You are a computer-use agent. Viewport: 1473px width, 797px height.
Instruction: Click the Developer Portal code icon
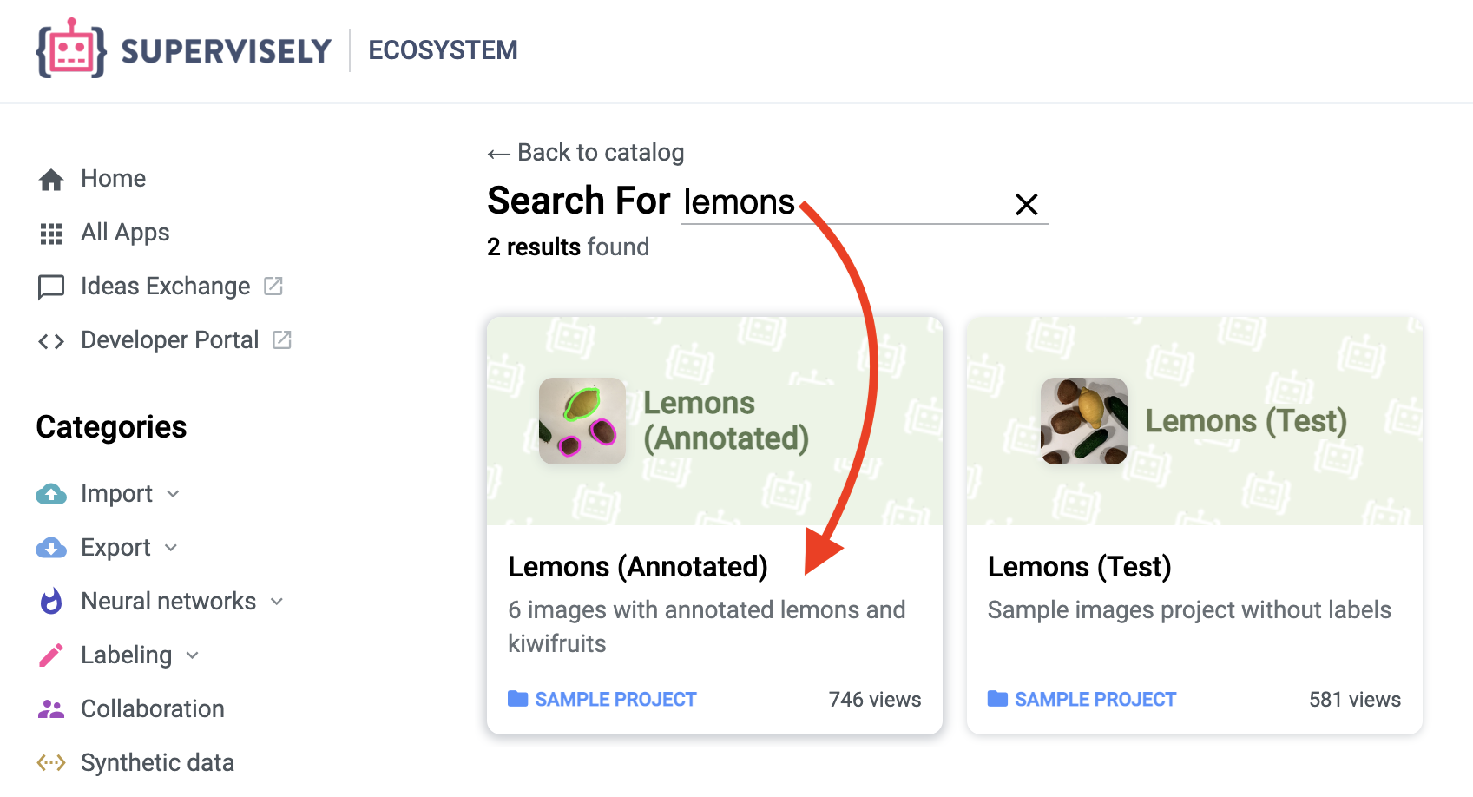pyautogui.click(x=51, y=341)
